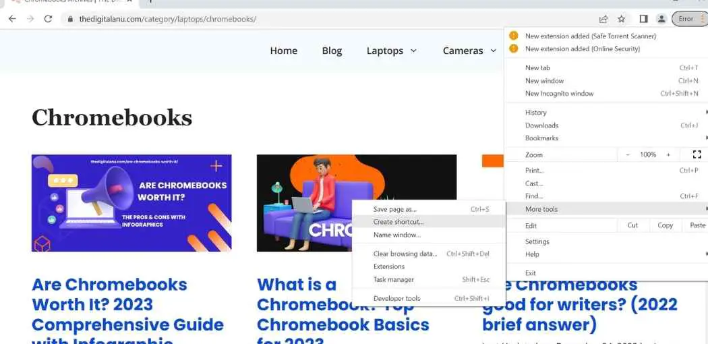Decrease zoom with minus button

628,154
